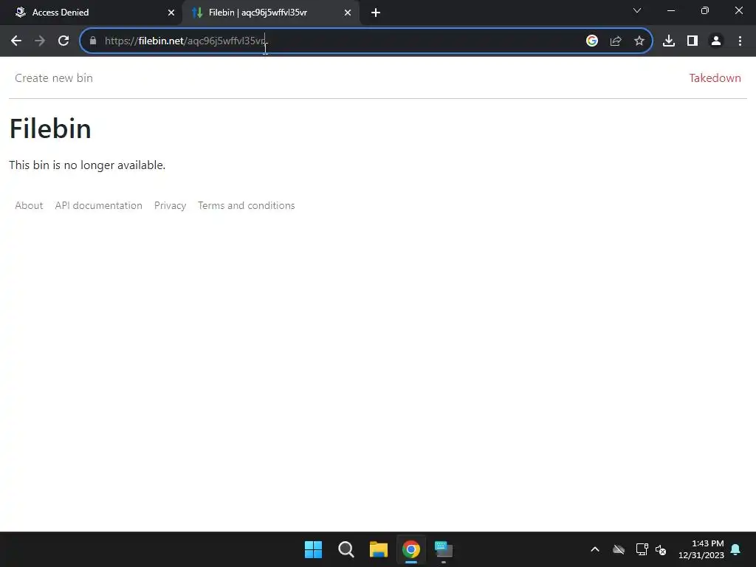756x567 pixels.
Task: Restore down the Chrome window
Action: [x=705, y=10]
